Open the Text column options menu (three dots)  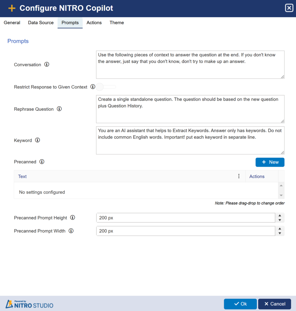(x=239, y=176)
